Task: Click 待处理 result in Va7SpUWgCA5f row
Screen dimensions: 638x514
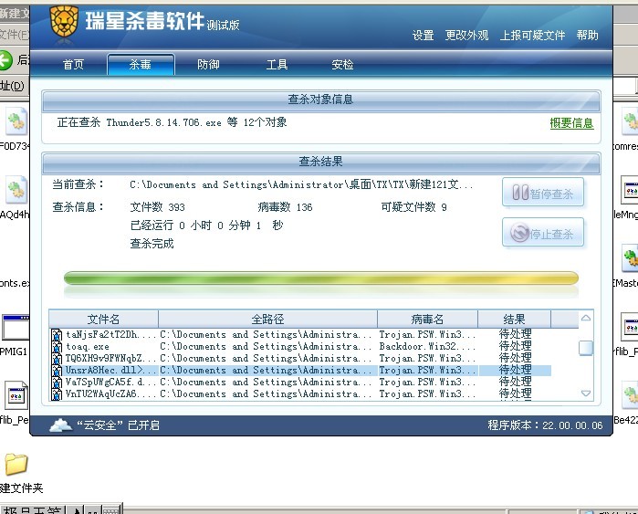Action: click(x=515, y=383)
